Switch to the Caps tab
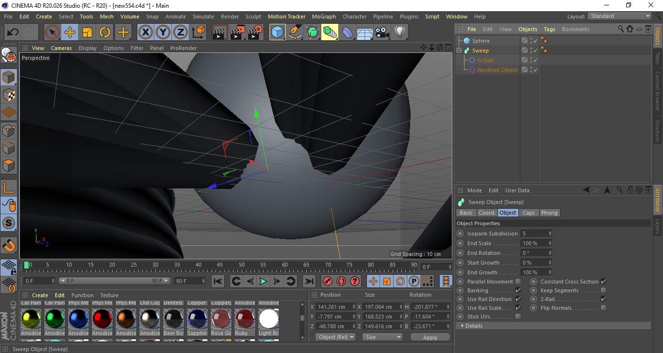 [x=529, y=213]
